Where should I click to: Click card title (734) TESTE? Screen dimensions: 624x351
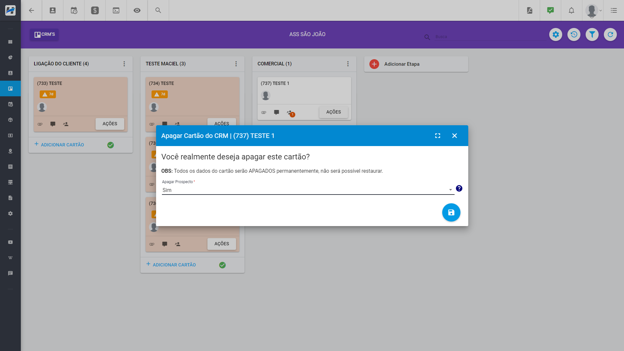coord(161,84)
